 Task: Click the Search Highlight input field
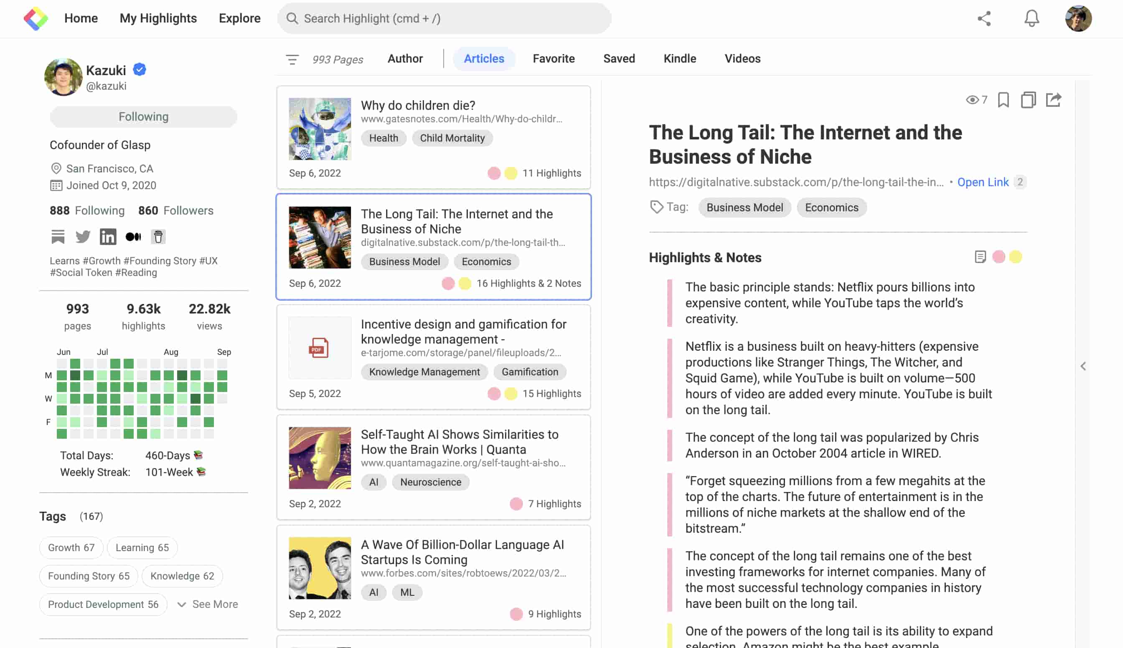444,18
